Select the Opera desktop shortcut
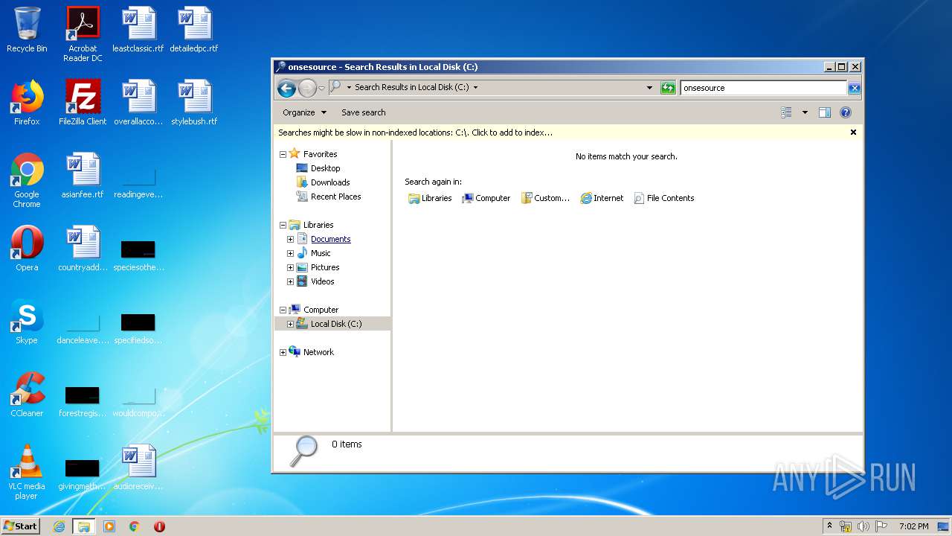The width and height of the screenshot is (952, 536). tap(27, 249)
